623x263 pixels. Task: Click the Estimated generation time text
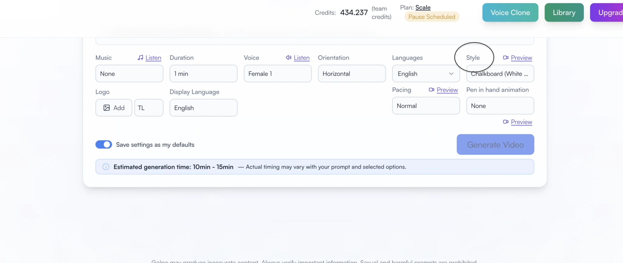[x=173, y=167]
